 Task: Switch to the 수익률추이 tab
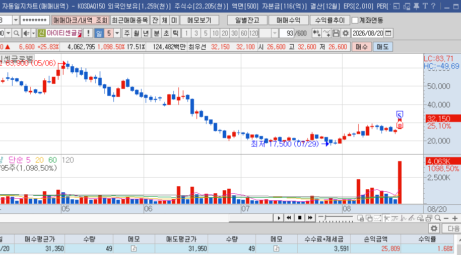pyautogui.click(x=330, y=20)
